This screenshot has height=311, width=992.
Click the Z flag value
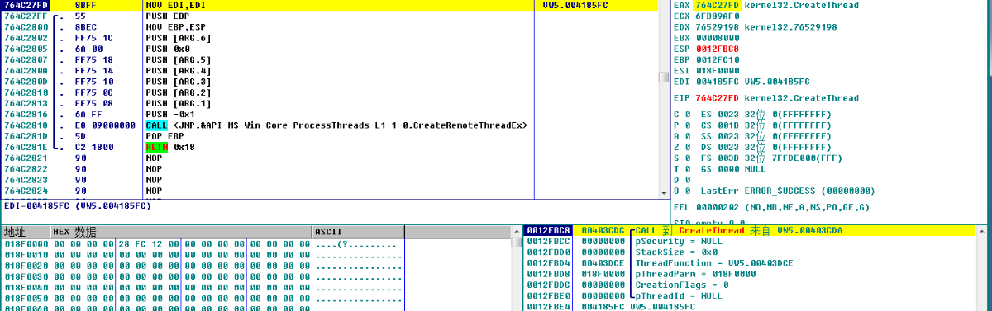pyautogui.click(x=688, y=147)
